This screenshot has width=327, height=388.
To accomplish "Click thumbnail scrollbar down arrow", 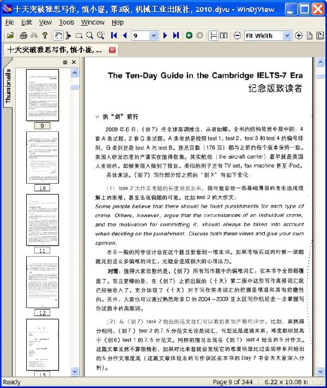I will [x=75, y=372].
